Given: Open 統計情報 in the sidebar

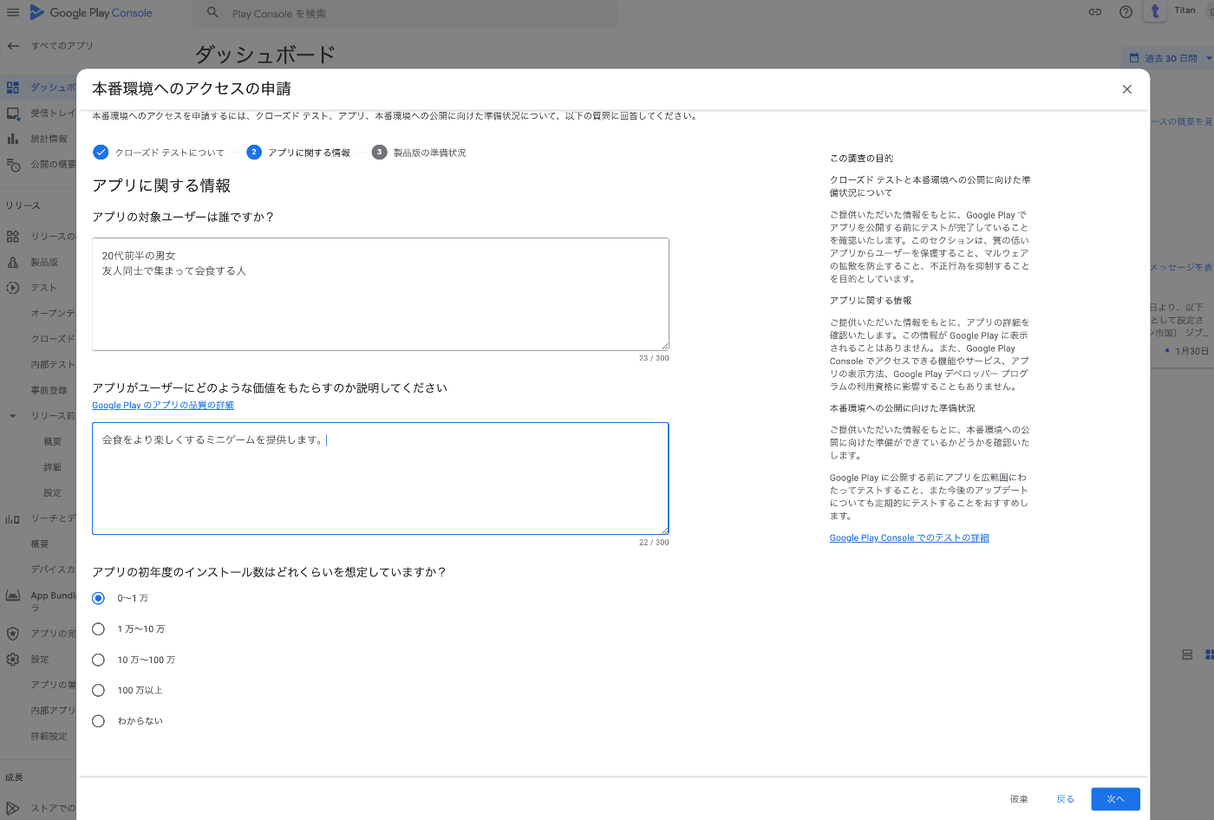Looking at the screenshot, I should pos(49,139).
